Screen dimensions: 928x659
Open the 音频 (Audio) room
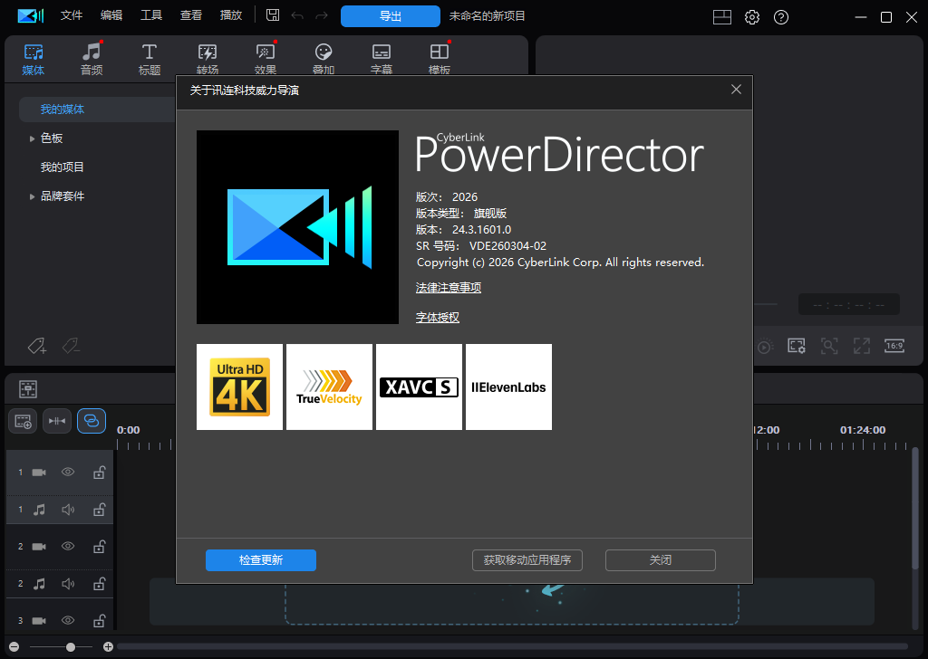[92, 58]
